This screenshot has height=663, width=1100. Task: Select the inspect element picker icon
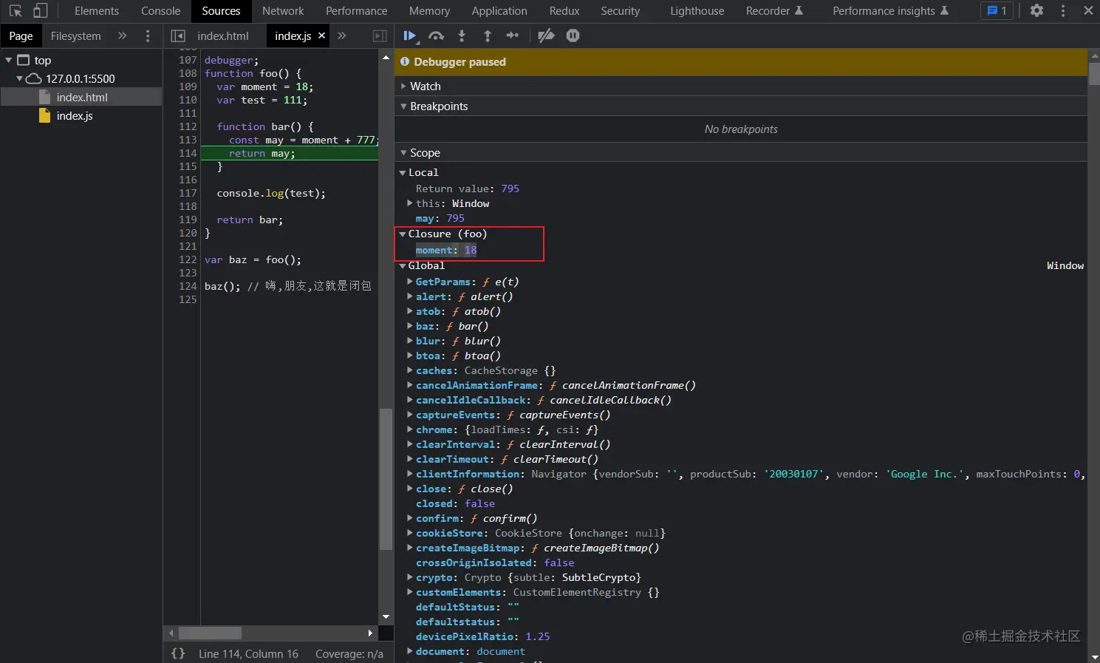coord(15,10)
